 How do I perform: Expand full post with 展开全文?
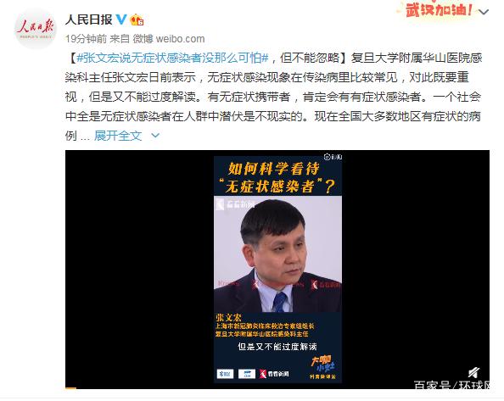(x=118, y=136)
